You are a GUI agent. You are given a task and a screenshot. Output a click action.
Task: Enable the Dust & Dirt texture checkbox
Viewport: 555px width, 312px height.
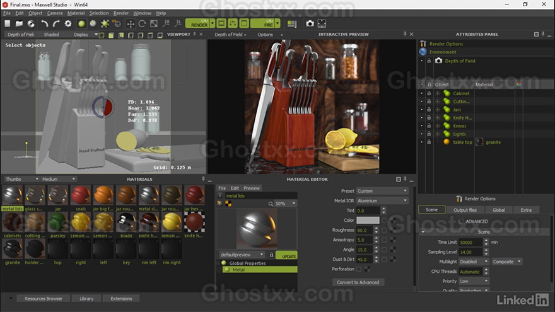(384, 259)
